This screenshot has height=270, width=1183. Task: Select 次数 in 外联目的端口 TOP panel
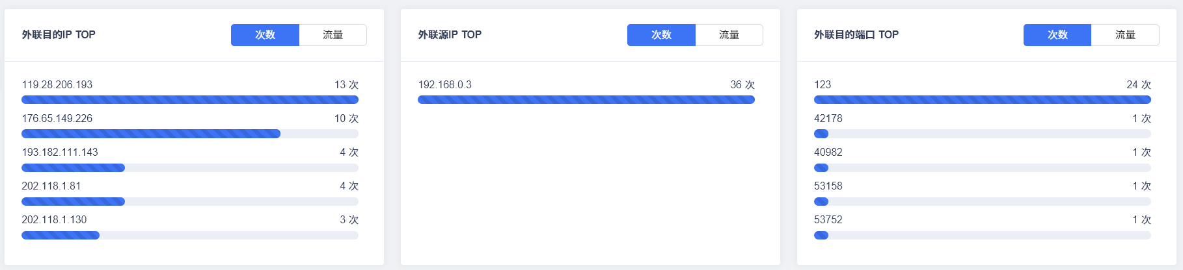1057,35
